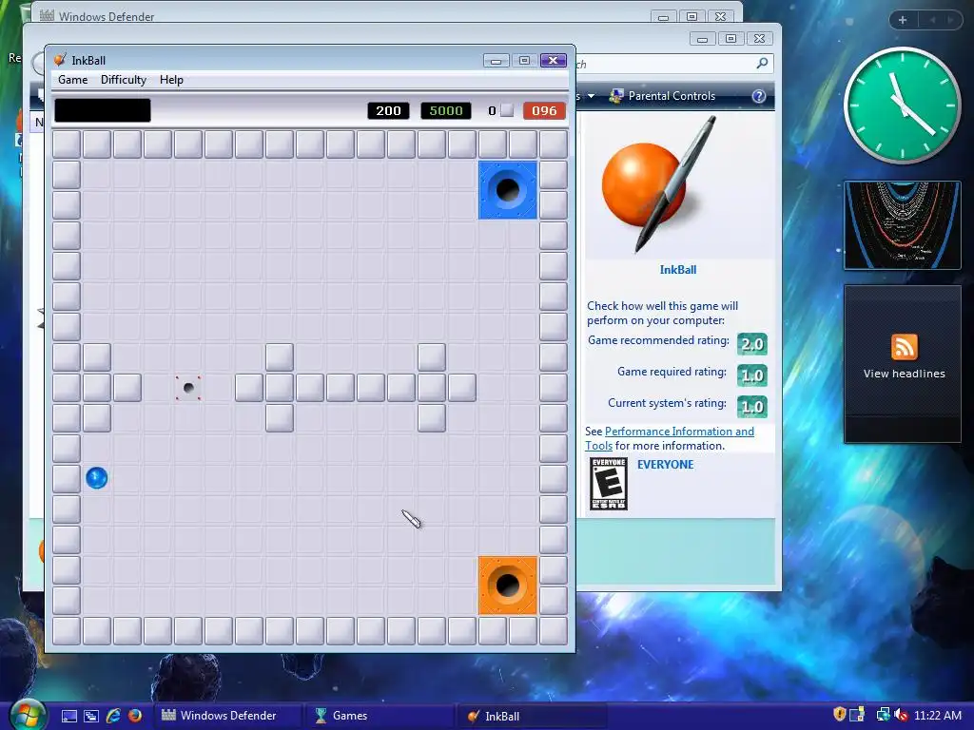Open Performance Information and Tools link
Image resolution: width=974 pixels, height=730 pixels.
coord(670,438)
